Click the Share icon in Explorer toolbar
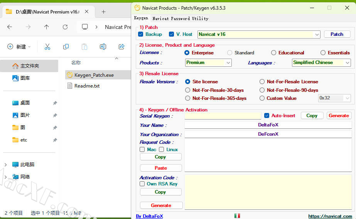The image size is (356, 219). pyautogui.click(x=121, y=47)
